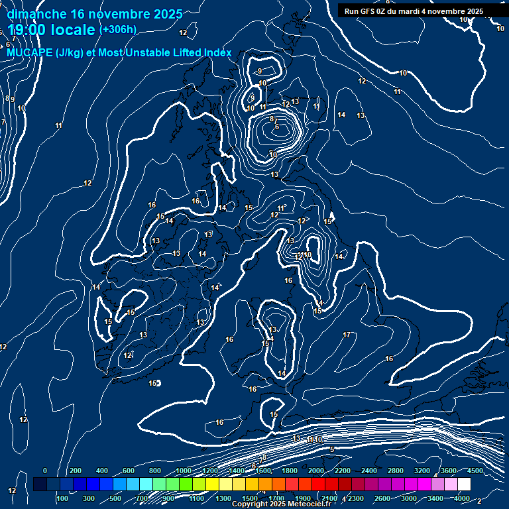The image size is (509, 509).
Task: Select the darkest navy swatch at legend start
Action: pos(40,484)
